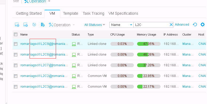Switch to the Template tab
Screen dimensions: 207x104
click(70, 13)
